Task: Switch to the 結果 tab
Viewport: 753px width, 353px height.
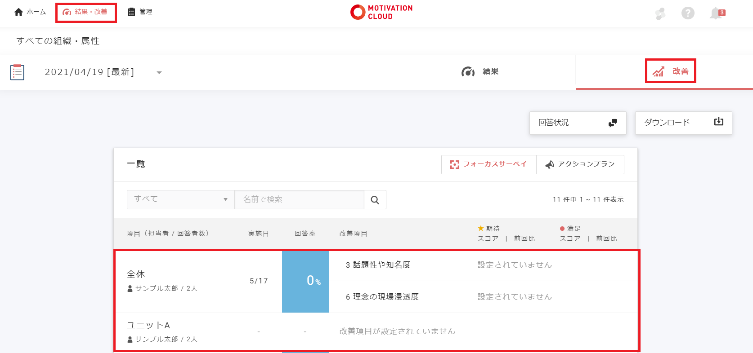Action: coord(480,72)
